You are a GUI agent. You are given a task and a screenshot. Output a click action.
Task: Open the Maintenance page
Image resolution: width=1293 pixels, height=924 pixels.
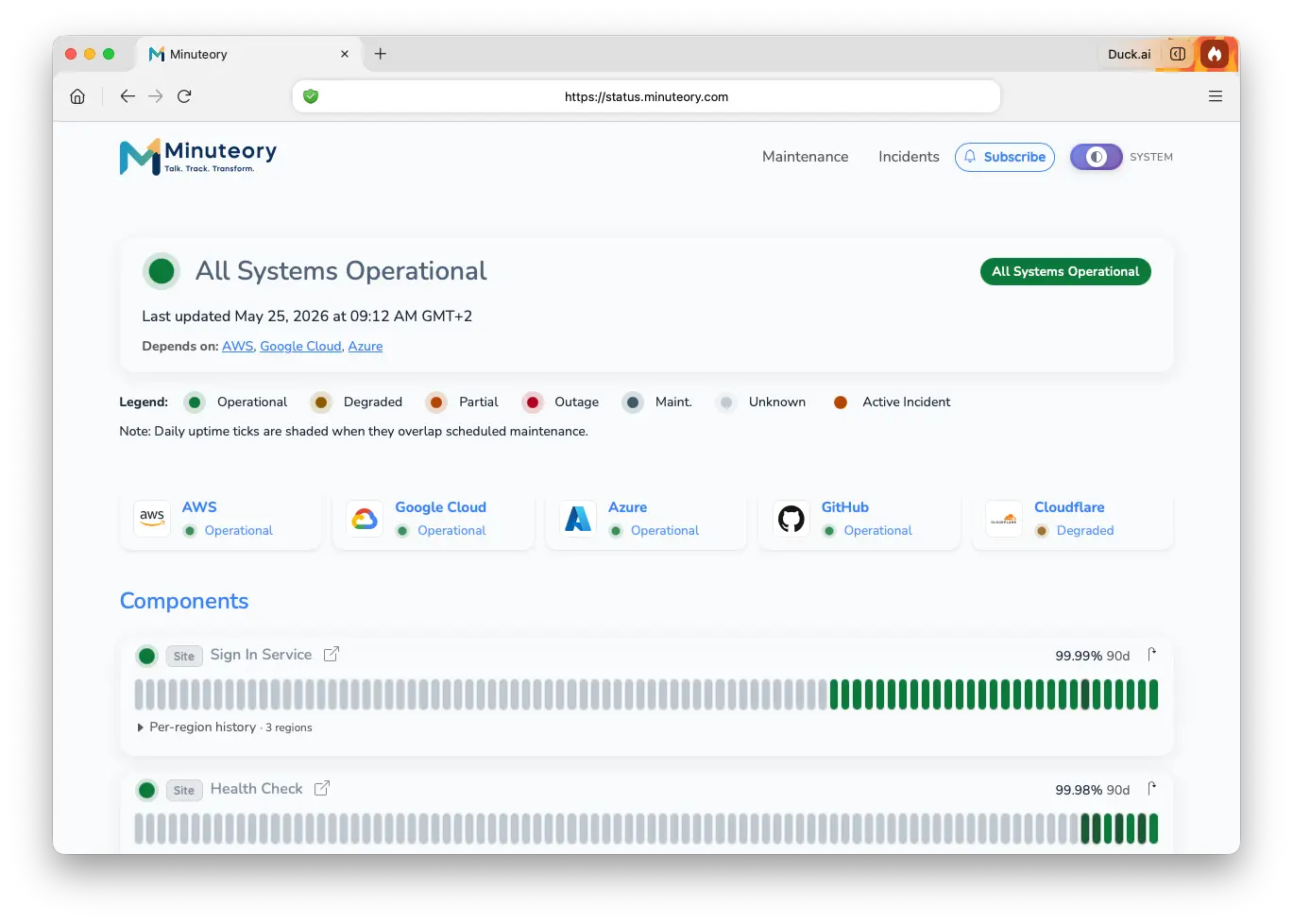[x=806, y=157]
